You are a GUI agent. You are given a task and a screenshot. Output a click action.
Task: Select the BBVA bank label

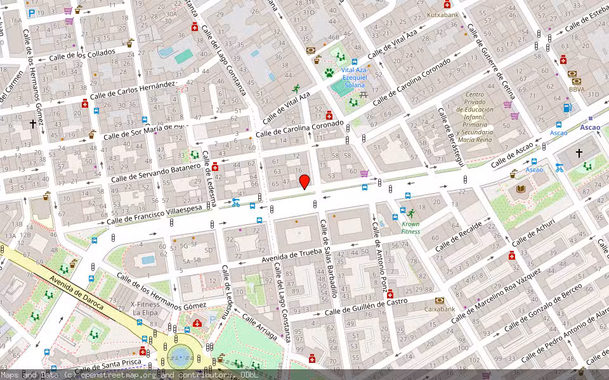(x=577, y=89)
